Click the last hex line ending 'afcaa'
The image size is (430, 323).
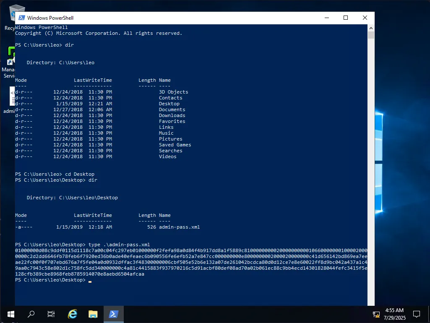click(x=80, y=274)
